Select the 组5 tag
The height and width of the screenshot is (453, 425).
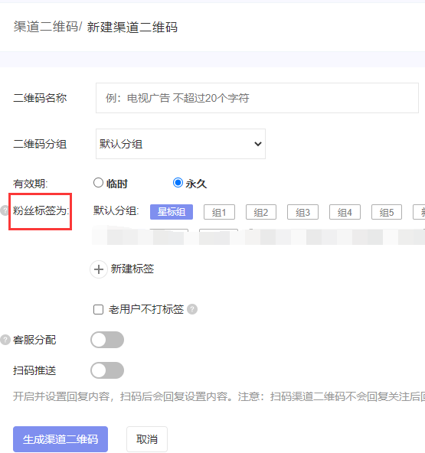tap(387, 212)
